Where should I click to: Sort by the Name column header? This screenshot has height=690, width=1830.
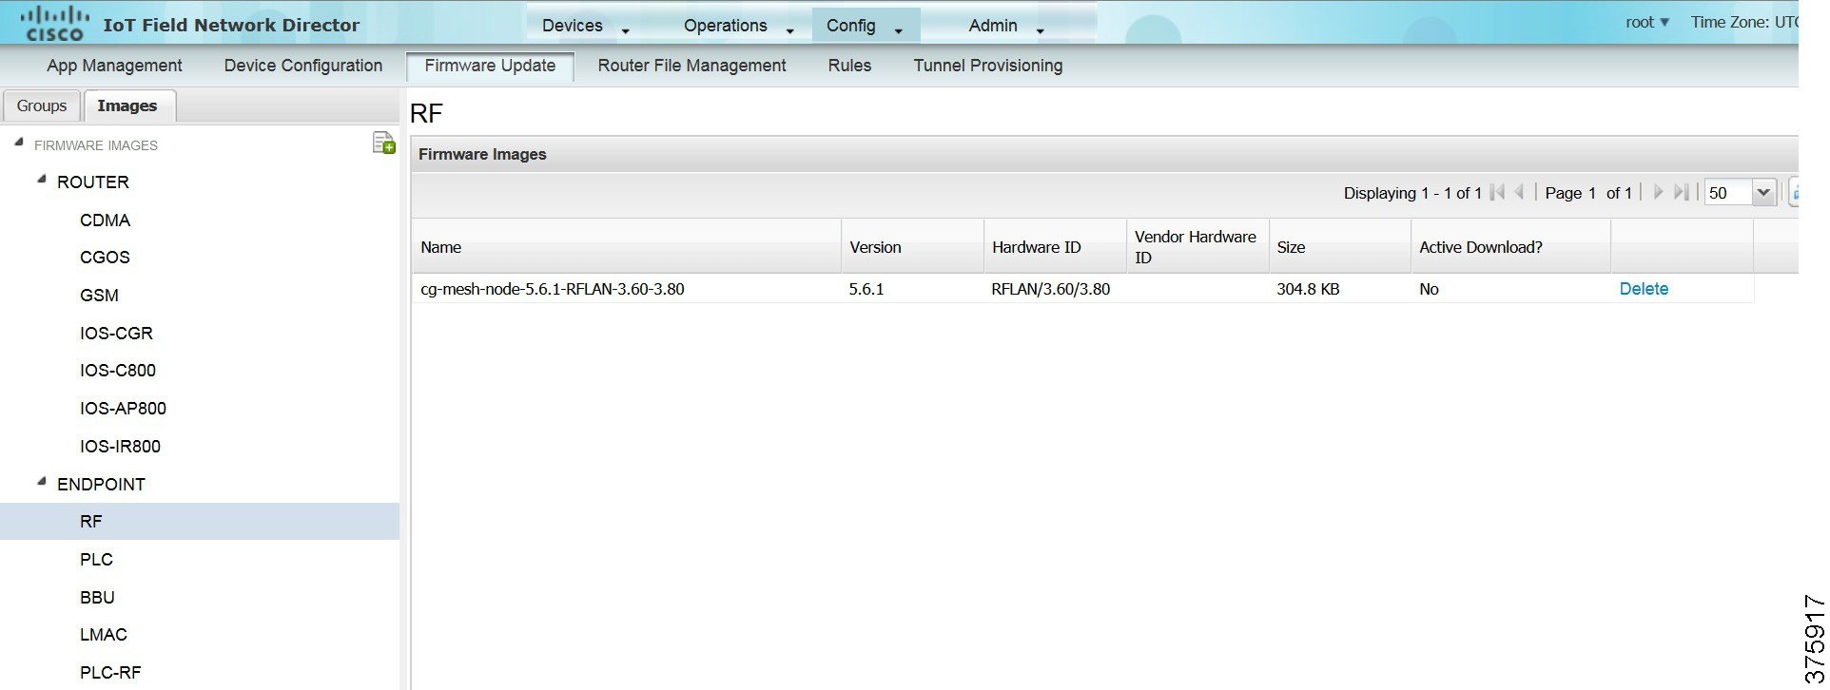click(627, 247)
